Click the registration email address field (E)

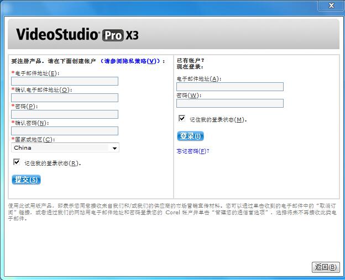65,81
